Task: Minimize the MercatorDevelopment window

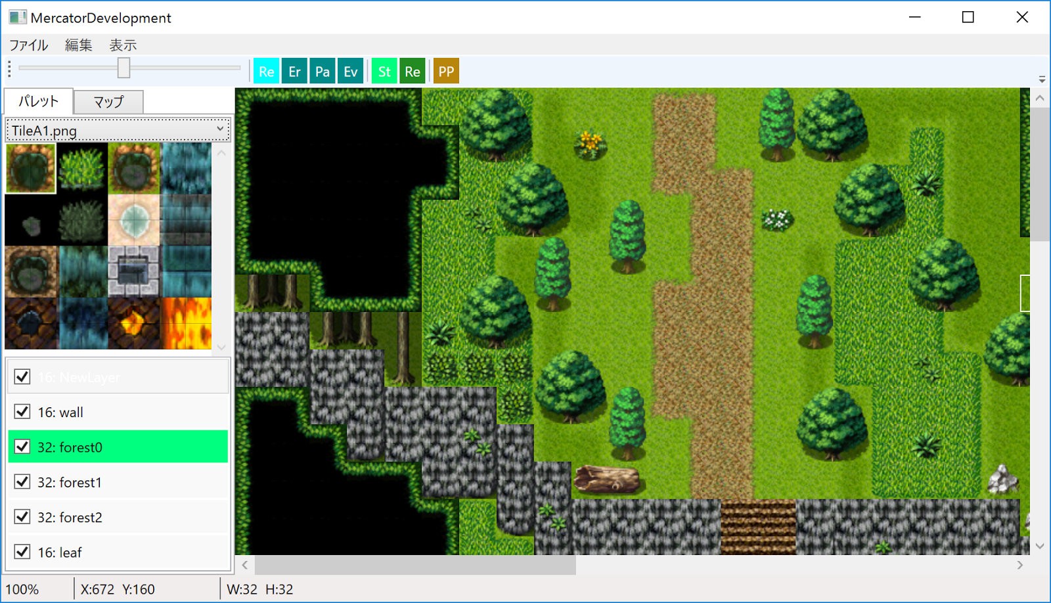Action: 915,18
